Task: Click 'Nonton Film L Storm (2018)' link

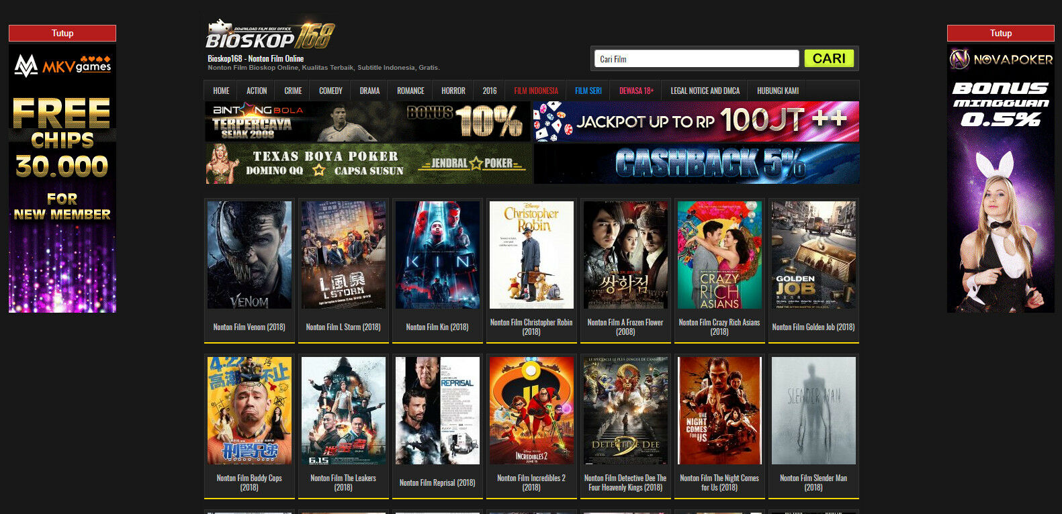Action: coord(343,327)
